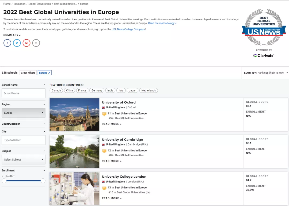Viewport: 289px width, 206px height.
Task: Click the US News Best Global Universities badge
Action: click(264, 27)
